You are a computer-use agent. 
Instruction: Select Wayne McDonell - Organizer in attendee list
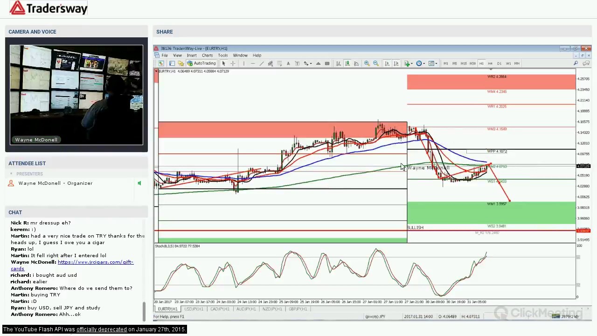55,183
